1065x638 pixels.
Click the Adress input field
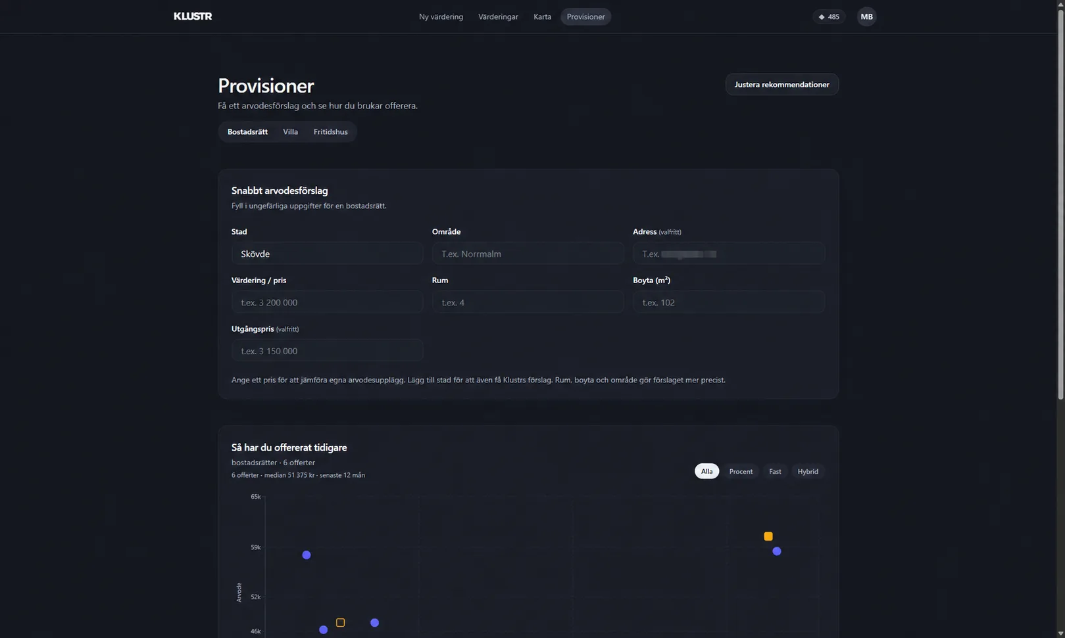pos(728,254)
